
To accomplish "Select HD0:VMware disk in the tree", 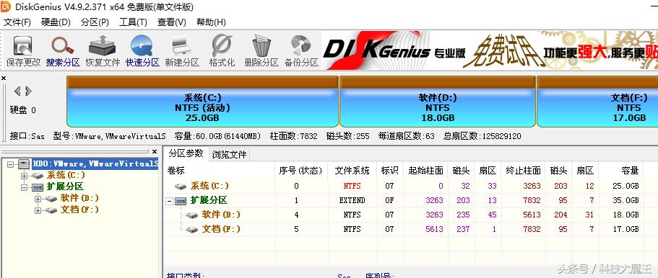I will 95,163.
